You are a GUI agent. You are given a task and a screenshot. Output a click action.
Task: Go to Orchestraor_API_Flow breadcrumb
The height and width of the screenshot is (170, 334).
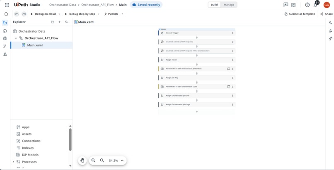(x=97, y=5)
